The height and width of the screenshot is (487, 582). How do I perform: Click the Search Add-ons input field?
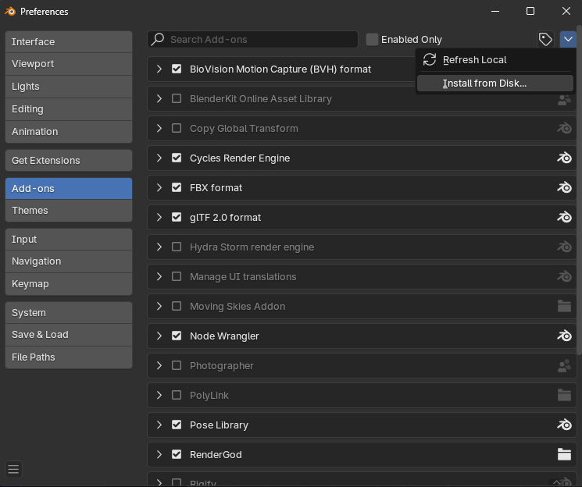(x=253, y=39)
